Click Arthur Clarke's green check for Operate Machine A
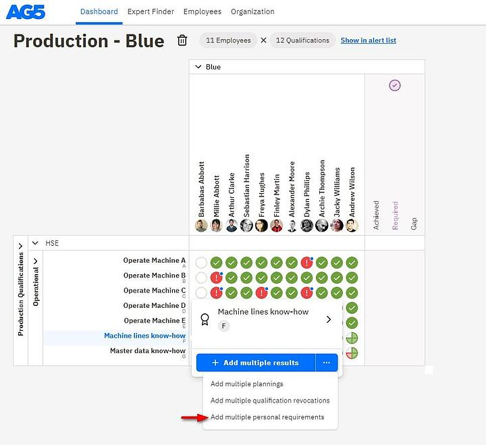This screenshot has width=486, height=445. pos(232,263)
